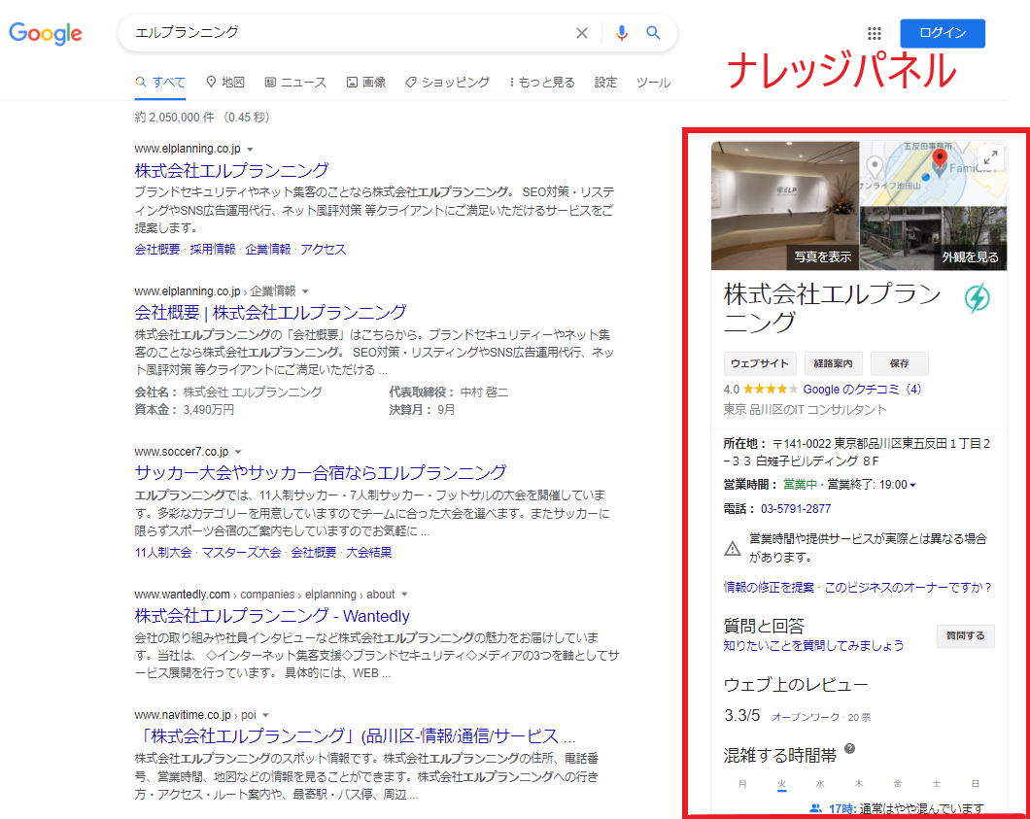
Task: Select 日 in busy times days
Action: tap(976, 783)
